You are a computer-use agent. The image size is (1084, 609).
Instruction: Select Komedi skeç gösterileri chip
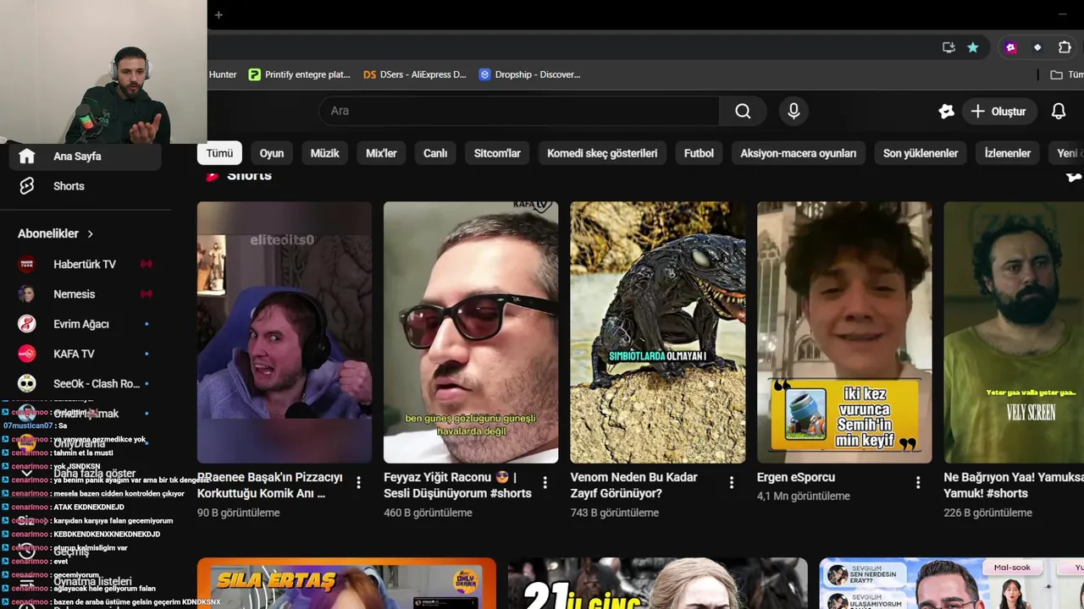click(x=602, y=153)
